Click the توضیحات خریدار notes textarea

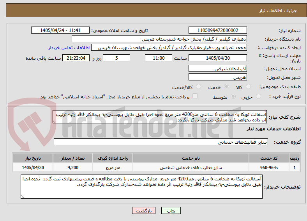141,187
